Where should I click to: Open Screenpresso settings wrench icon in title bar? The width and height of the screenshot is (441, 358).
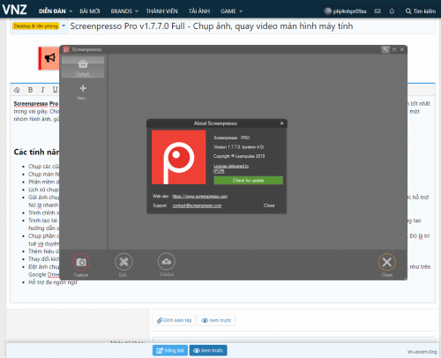click(385, 49)
